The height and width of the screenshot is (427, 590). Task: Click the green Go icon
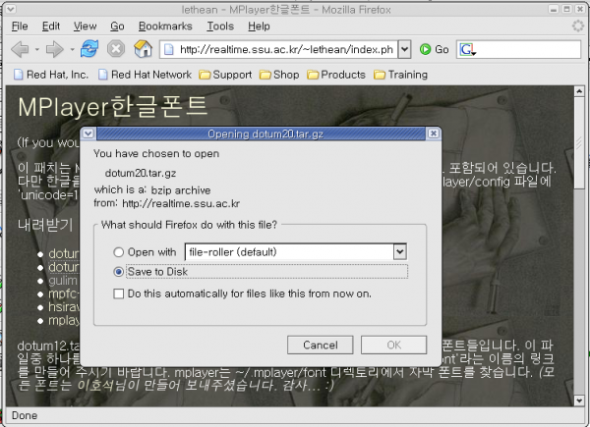[x=425, y=49]
